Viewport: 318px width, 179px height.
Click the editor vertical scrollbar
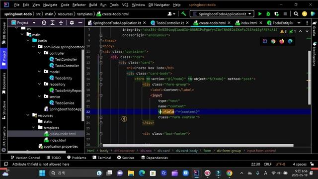click(309, 78)
